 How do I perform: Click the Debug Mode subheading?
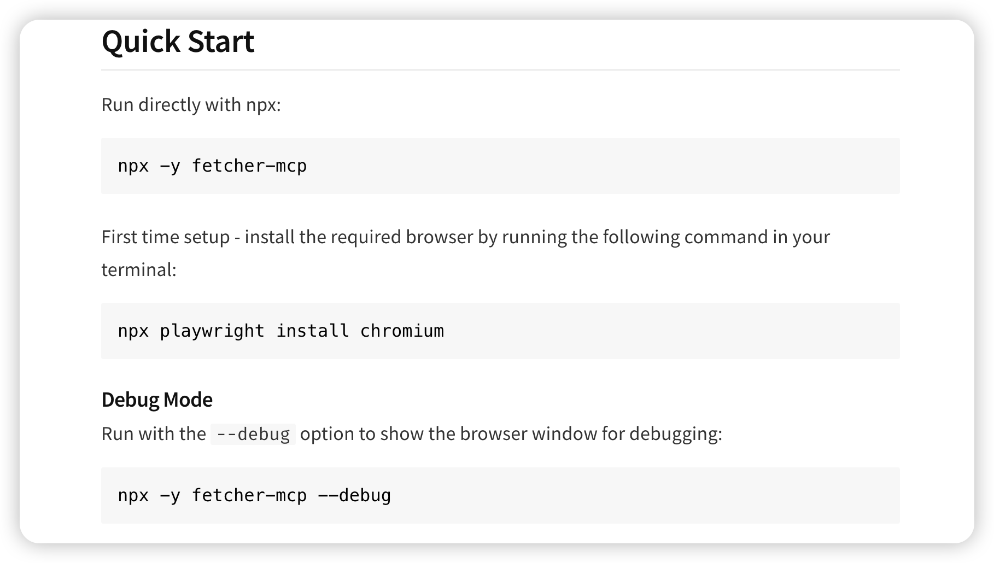click(x=157, y=400)
